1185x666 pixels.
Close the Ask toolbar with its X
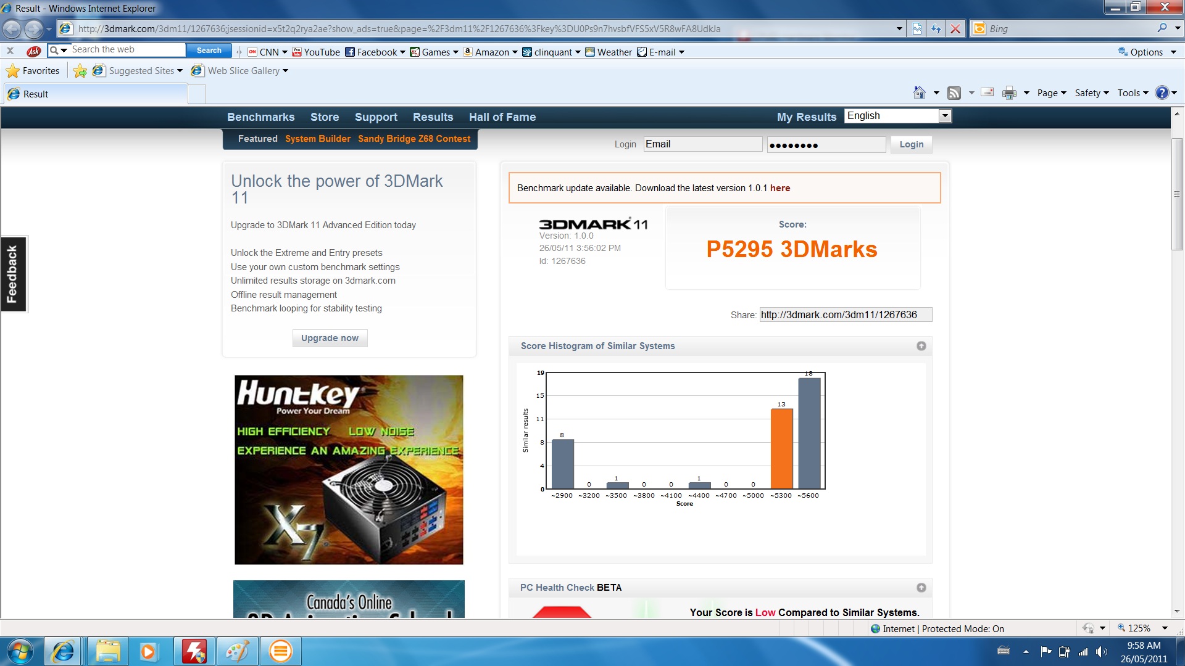click(x=10, y=51)
